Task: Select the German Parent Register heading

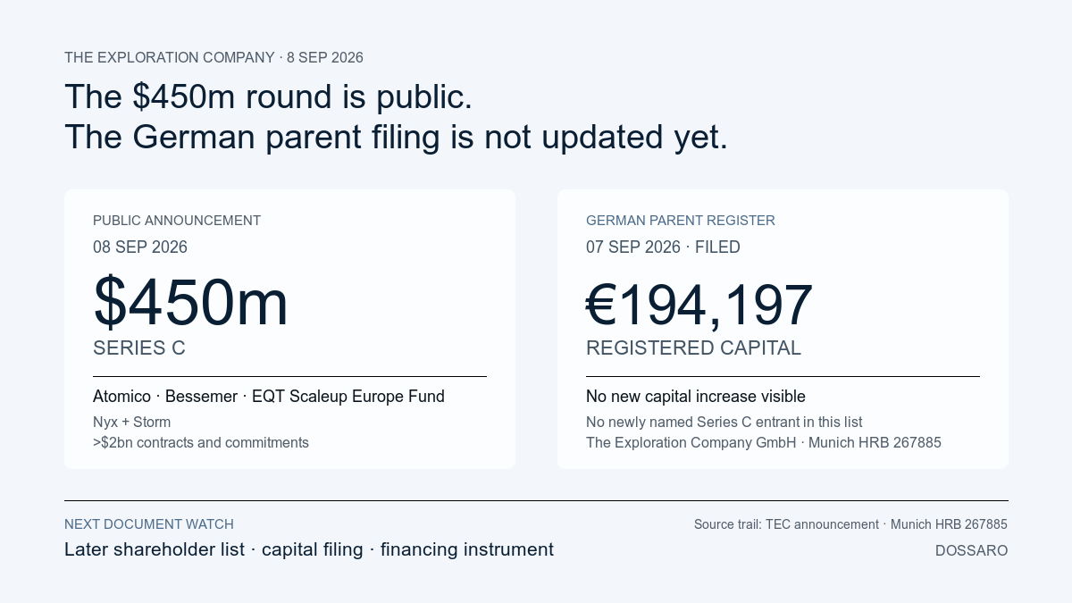Action: point(681,221)
